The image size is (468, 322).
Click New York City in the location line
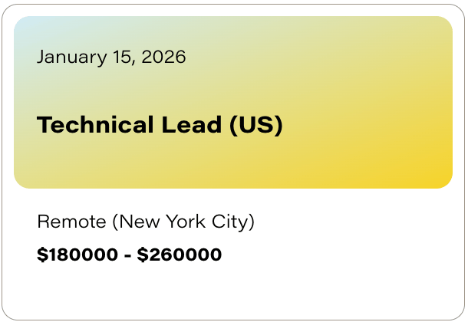click(184, 222)
